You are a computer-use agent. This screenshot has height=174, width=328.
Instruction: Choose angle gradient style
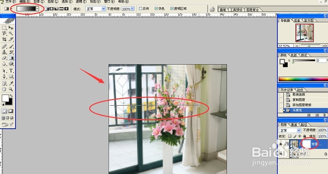(x=56, y=9)
